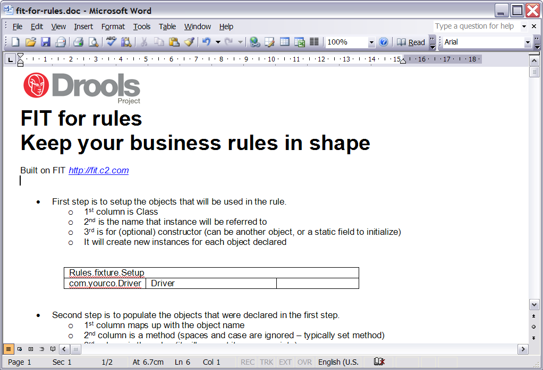Close the document with menu bar X
Viewport: 543px width, 370px height.
tap(534, 27)
